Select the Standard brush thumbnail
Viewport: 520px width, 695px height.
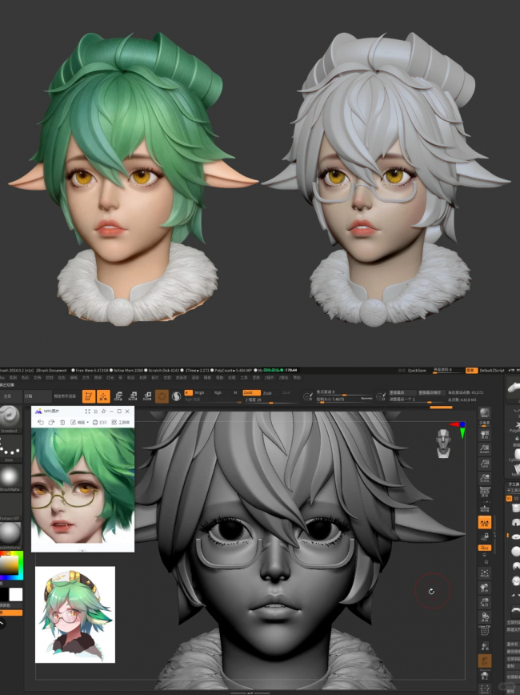pyautogui.click(x=11, y=418)
